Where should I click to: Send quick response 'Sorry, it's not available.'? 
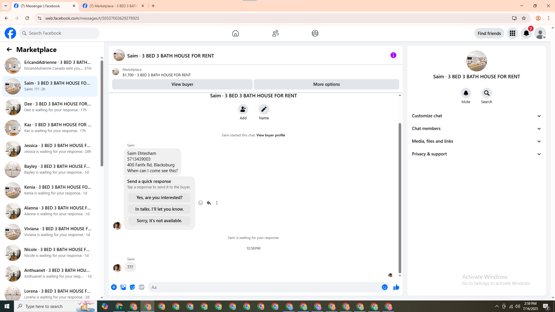(x=159, y=221)
